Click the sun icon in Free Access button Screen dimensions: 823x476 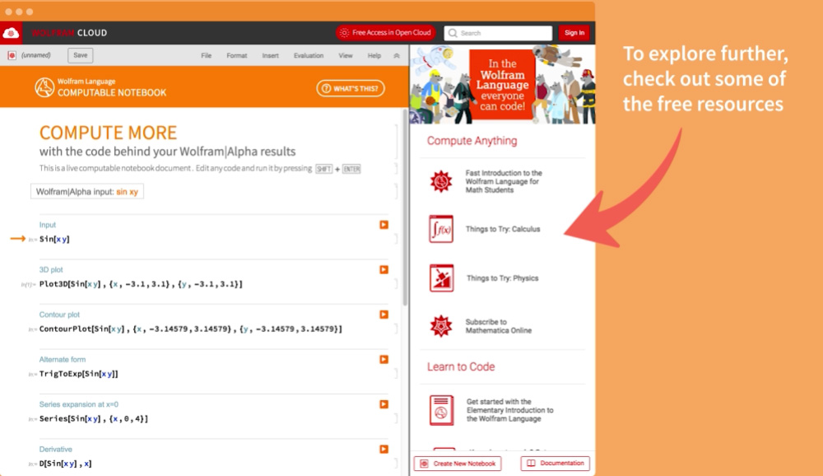[x=344, y=33]
